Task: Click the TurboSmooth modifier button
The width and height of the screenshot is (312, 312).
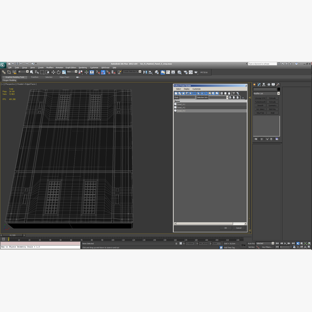Action: coord(260,102)
